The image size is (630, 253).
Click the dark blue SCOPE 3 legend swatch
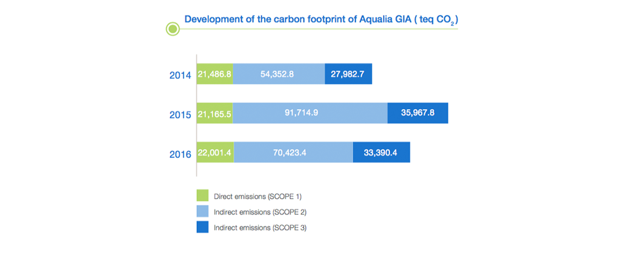tap(202, 227)
